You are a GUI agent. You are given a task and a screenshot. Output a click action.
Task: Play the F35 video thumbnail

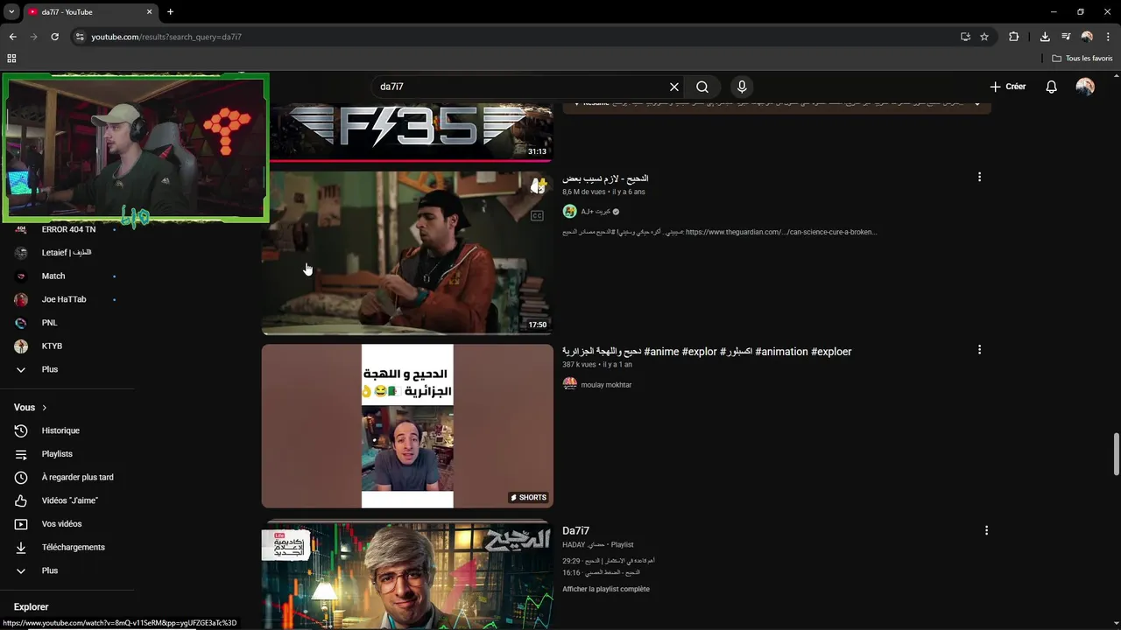410,132
